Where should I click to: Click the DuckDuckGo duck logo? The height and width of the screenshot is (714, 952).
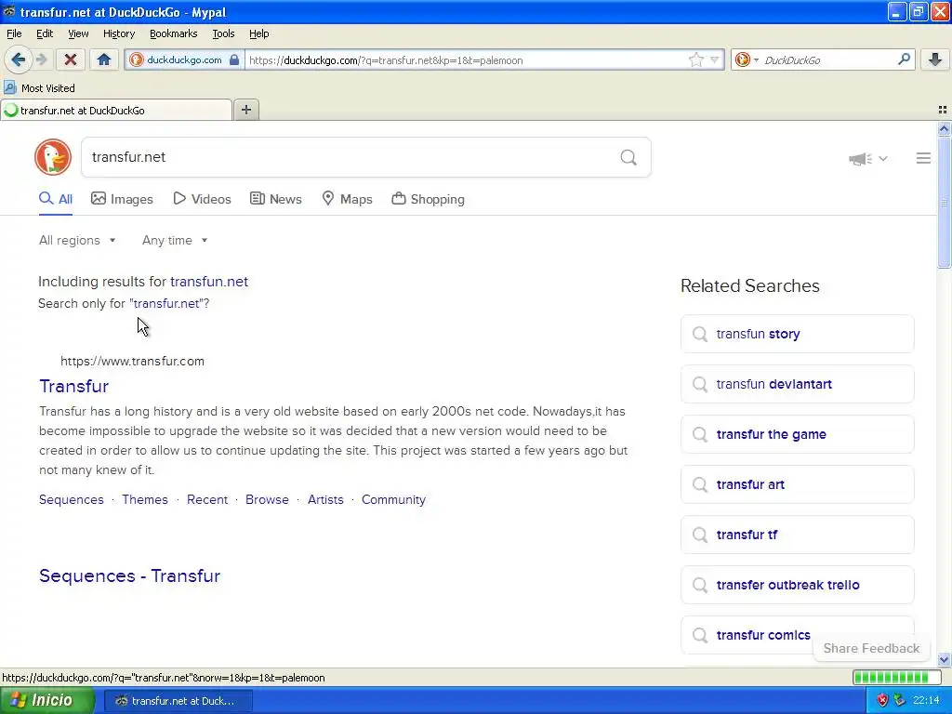tap(53, 157)
